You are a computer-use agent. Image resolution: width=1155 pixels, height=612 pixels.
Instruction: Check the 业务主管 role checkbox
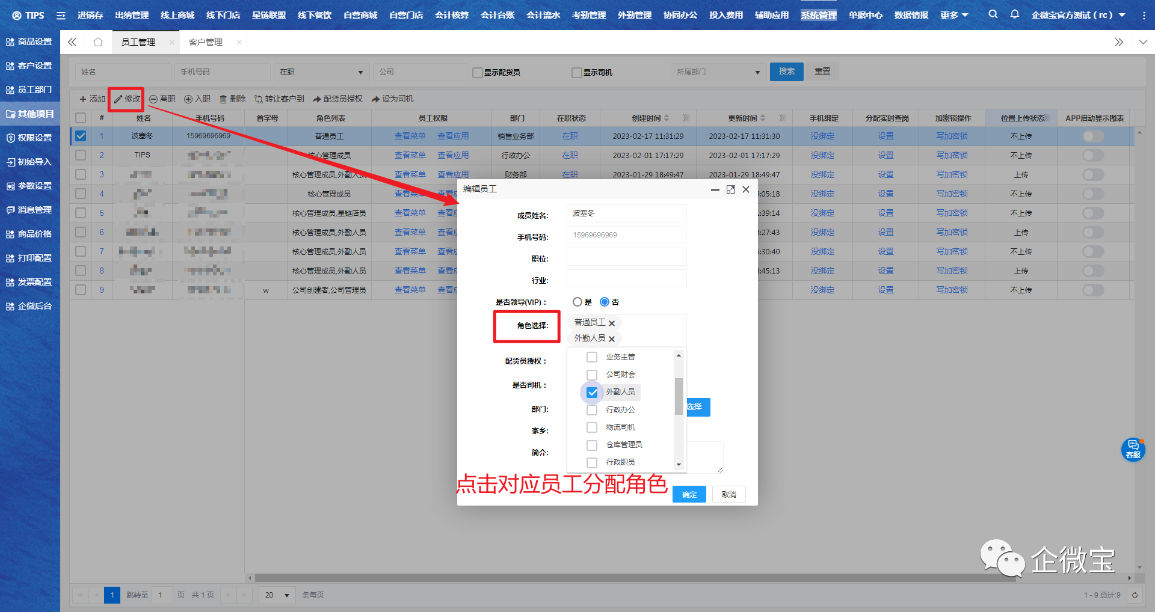tap(592, 357)
